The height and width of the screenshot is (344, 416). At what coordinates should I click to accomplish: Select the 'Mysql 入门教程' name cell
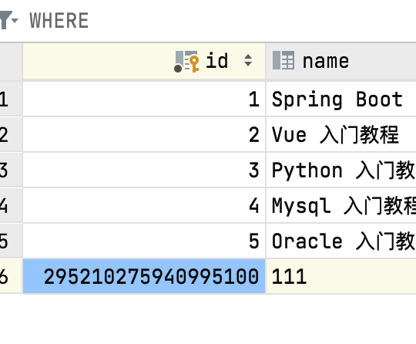[341, 206]
